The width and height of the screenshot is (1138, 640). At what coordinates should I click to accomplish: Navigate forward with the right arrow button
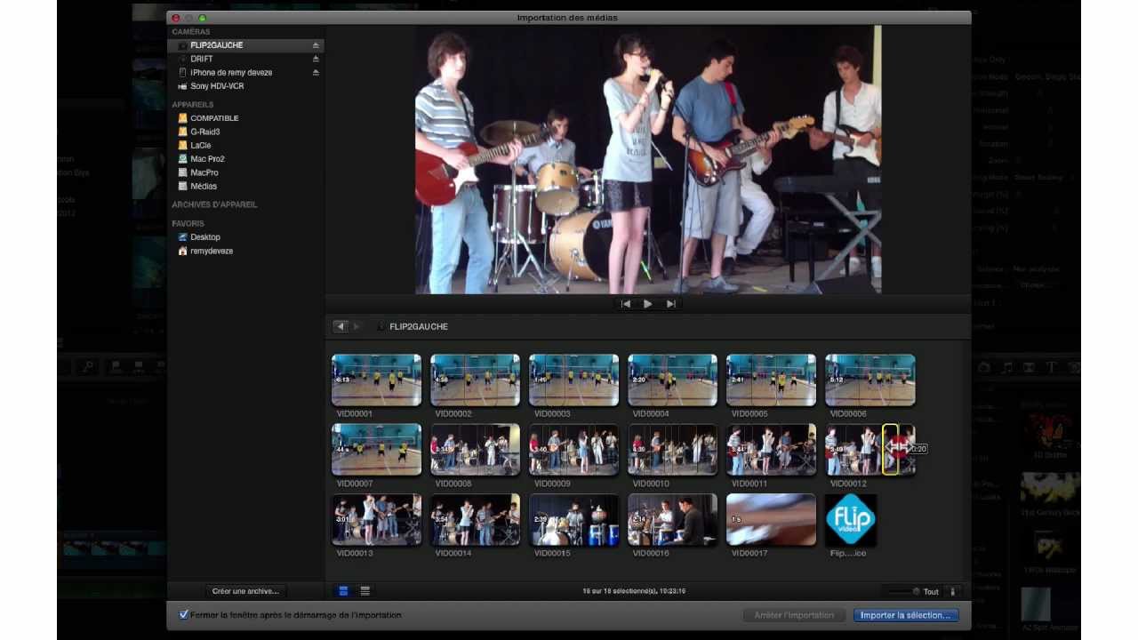click(357, 326)
